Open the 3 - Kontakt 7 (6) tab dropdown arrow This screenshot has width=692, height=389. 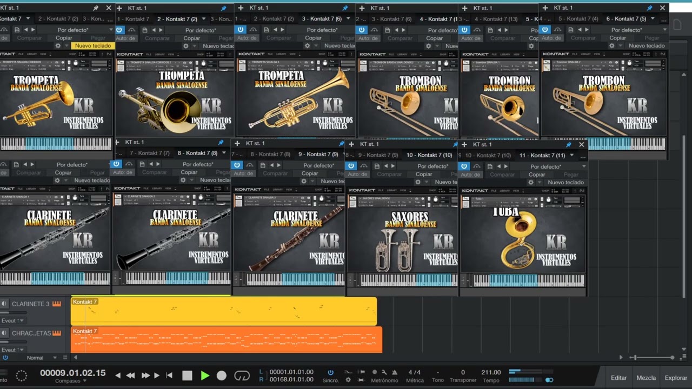coord(348,19)
